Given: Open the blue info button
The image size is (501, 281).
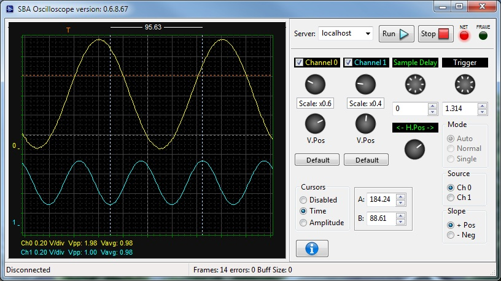Looking at the screenshot, I should (x=312, y=248).
